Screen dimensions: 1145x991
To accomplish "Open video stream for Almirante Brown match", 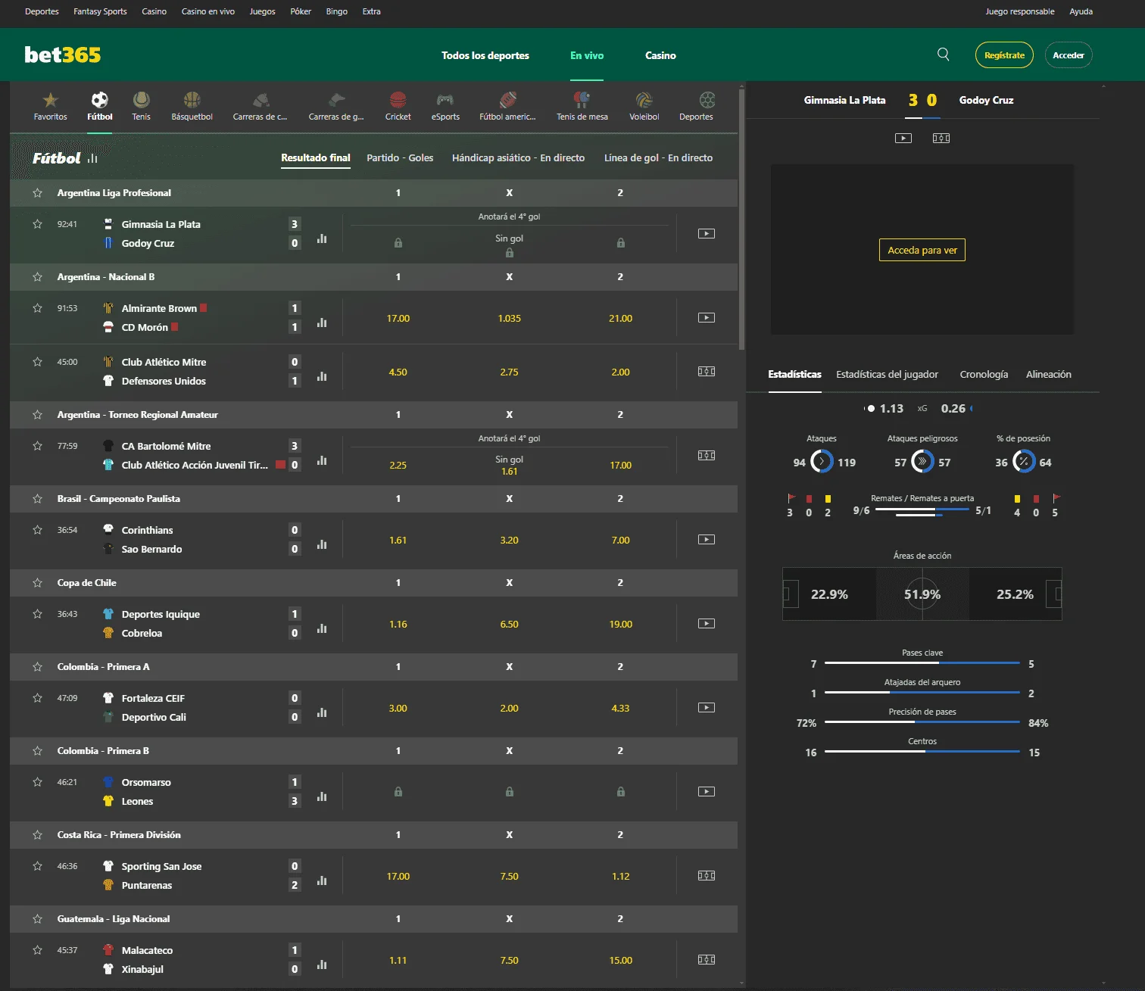I will (706, 318).
